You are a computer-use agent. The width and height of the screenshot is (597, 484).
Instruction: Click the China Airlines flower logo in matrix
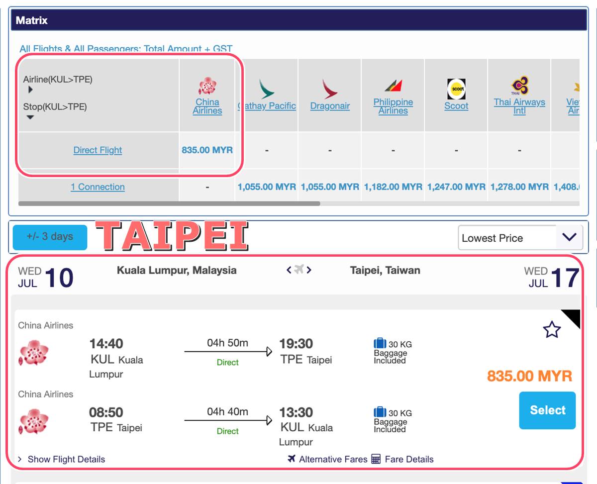tap(207, 86)
